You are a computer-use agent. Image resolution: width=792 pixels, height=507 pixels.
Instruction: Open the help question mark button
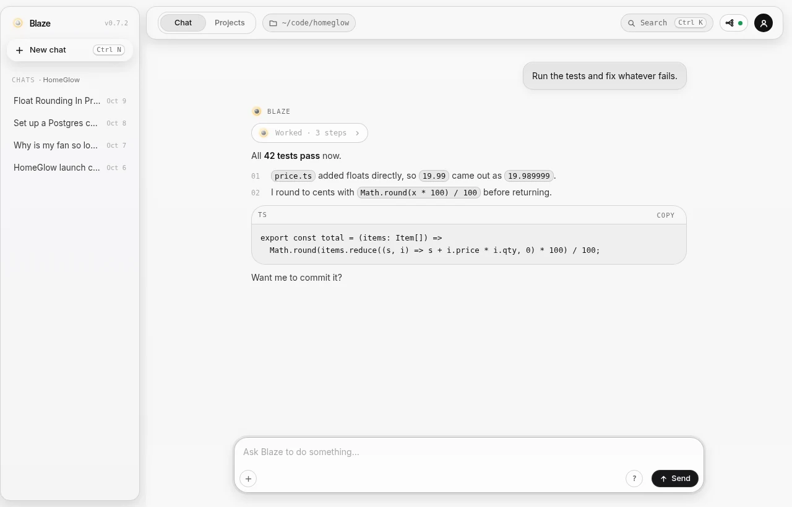(634, 479)
